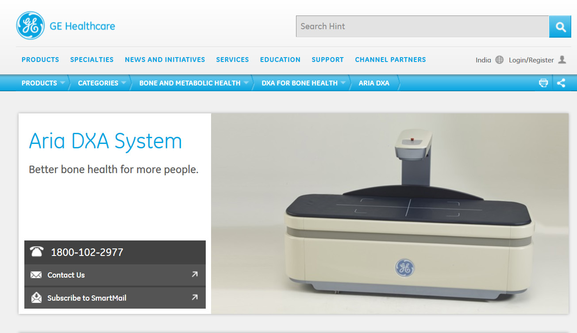Click the envelope icon beside Contact Us
Viewport: 577px width, 333px height.
coord(36,275)
